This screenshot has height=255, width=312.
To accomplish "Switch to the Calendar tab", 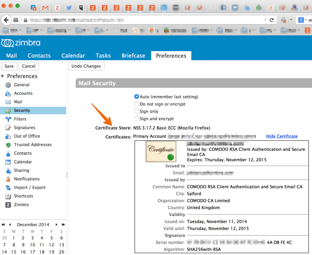I will click(x=73, y=56).
